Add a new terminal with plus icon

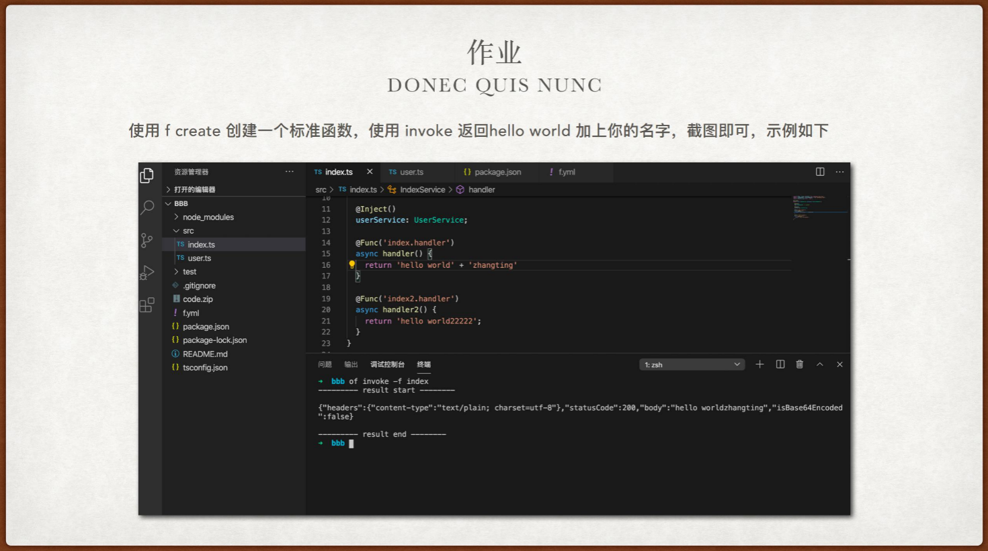click(x=759, y=364)
